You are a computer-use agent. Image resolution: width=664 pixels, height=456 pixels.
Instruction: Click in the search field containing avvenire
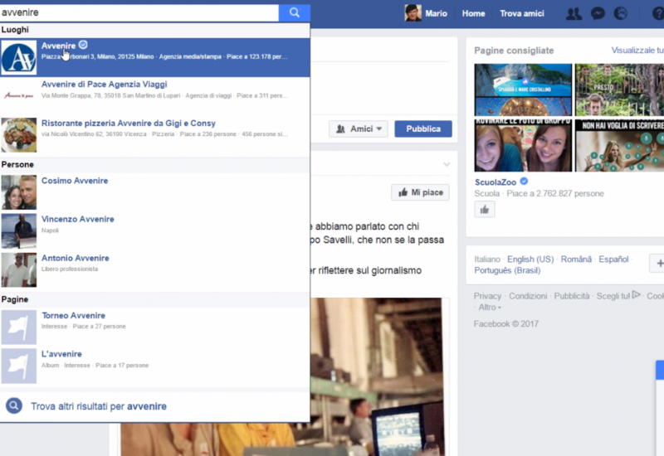[139, 12]
